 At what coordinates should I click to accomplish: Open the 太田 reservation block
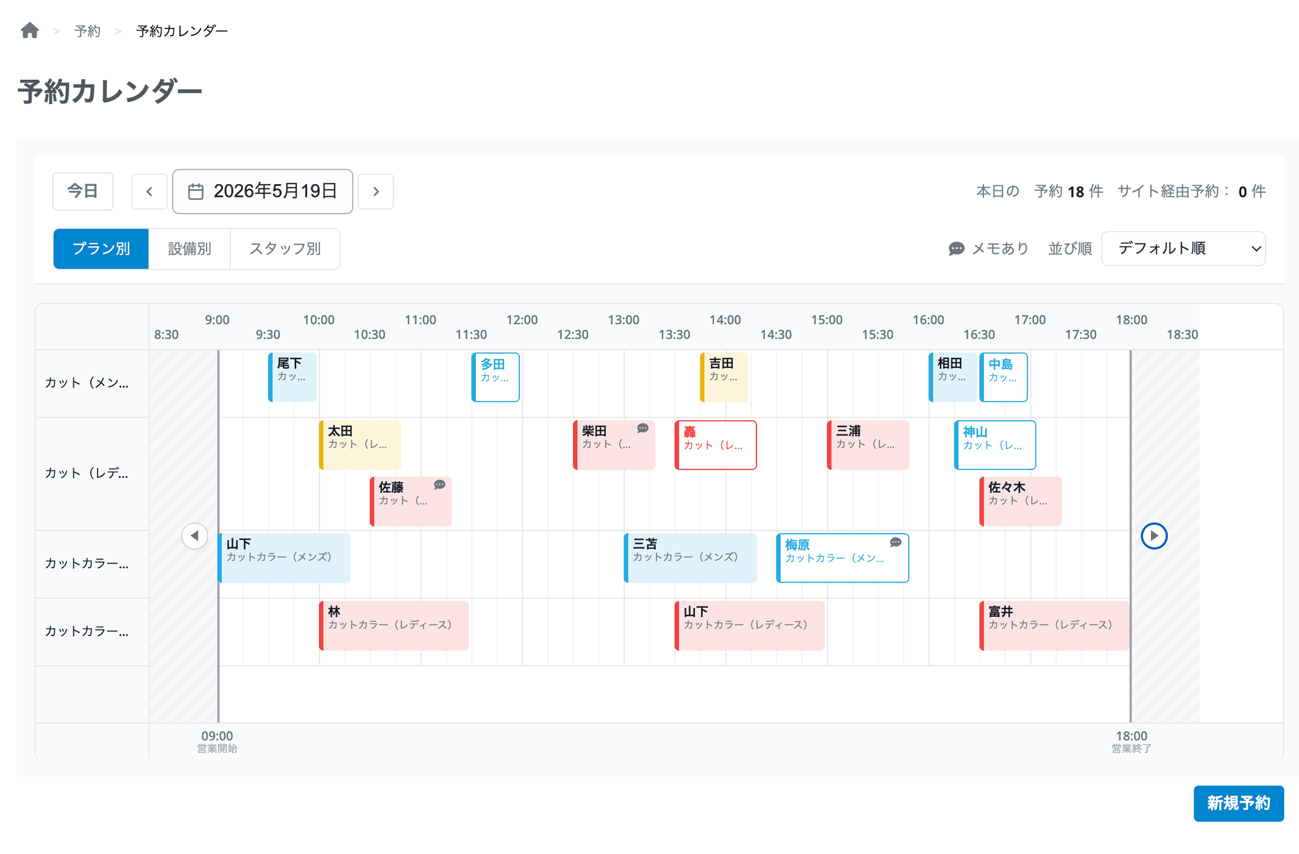tap(360, 445)
